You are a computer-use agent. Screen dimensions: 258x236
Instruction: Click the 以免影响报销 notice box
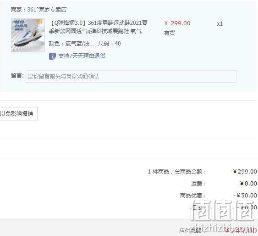coord(18,113)
